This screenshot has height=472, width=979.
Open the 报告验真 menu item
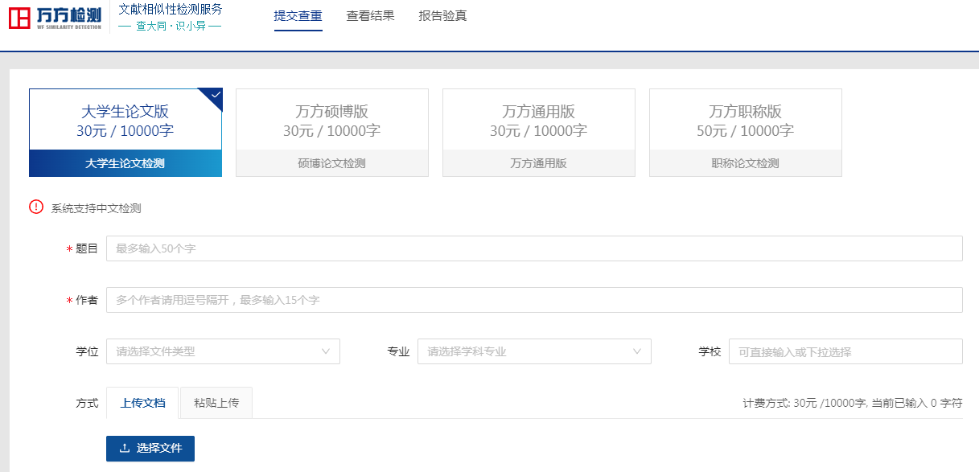click(x=442, y=16)
